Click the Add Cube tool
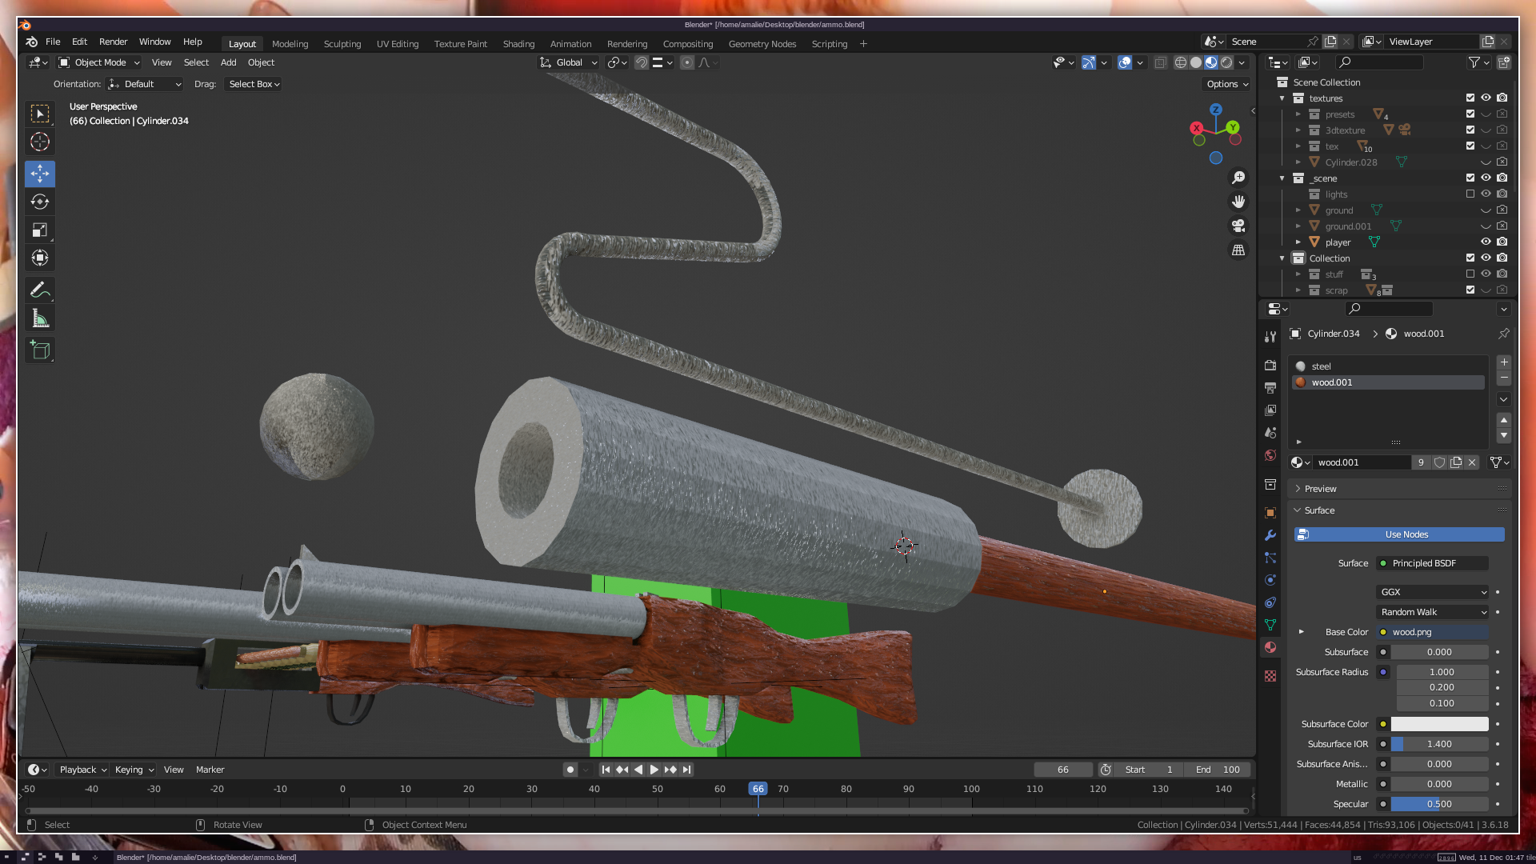 [40, 350]
